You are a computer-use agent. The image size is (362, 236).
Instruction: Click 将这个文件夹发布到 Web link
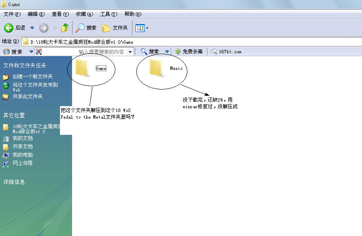click(x=35, y=87)
